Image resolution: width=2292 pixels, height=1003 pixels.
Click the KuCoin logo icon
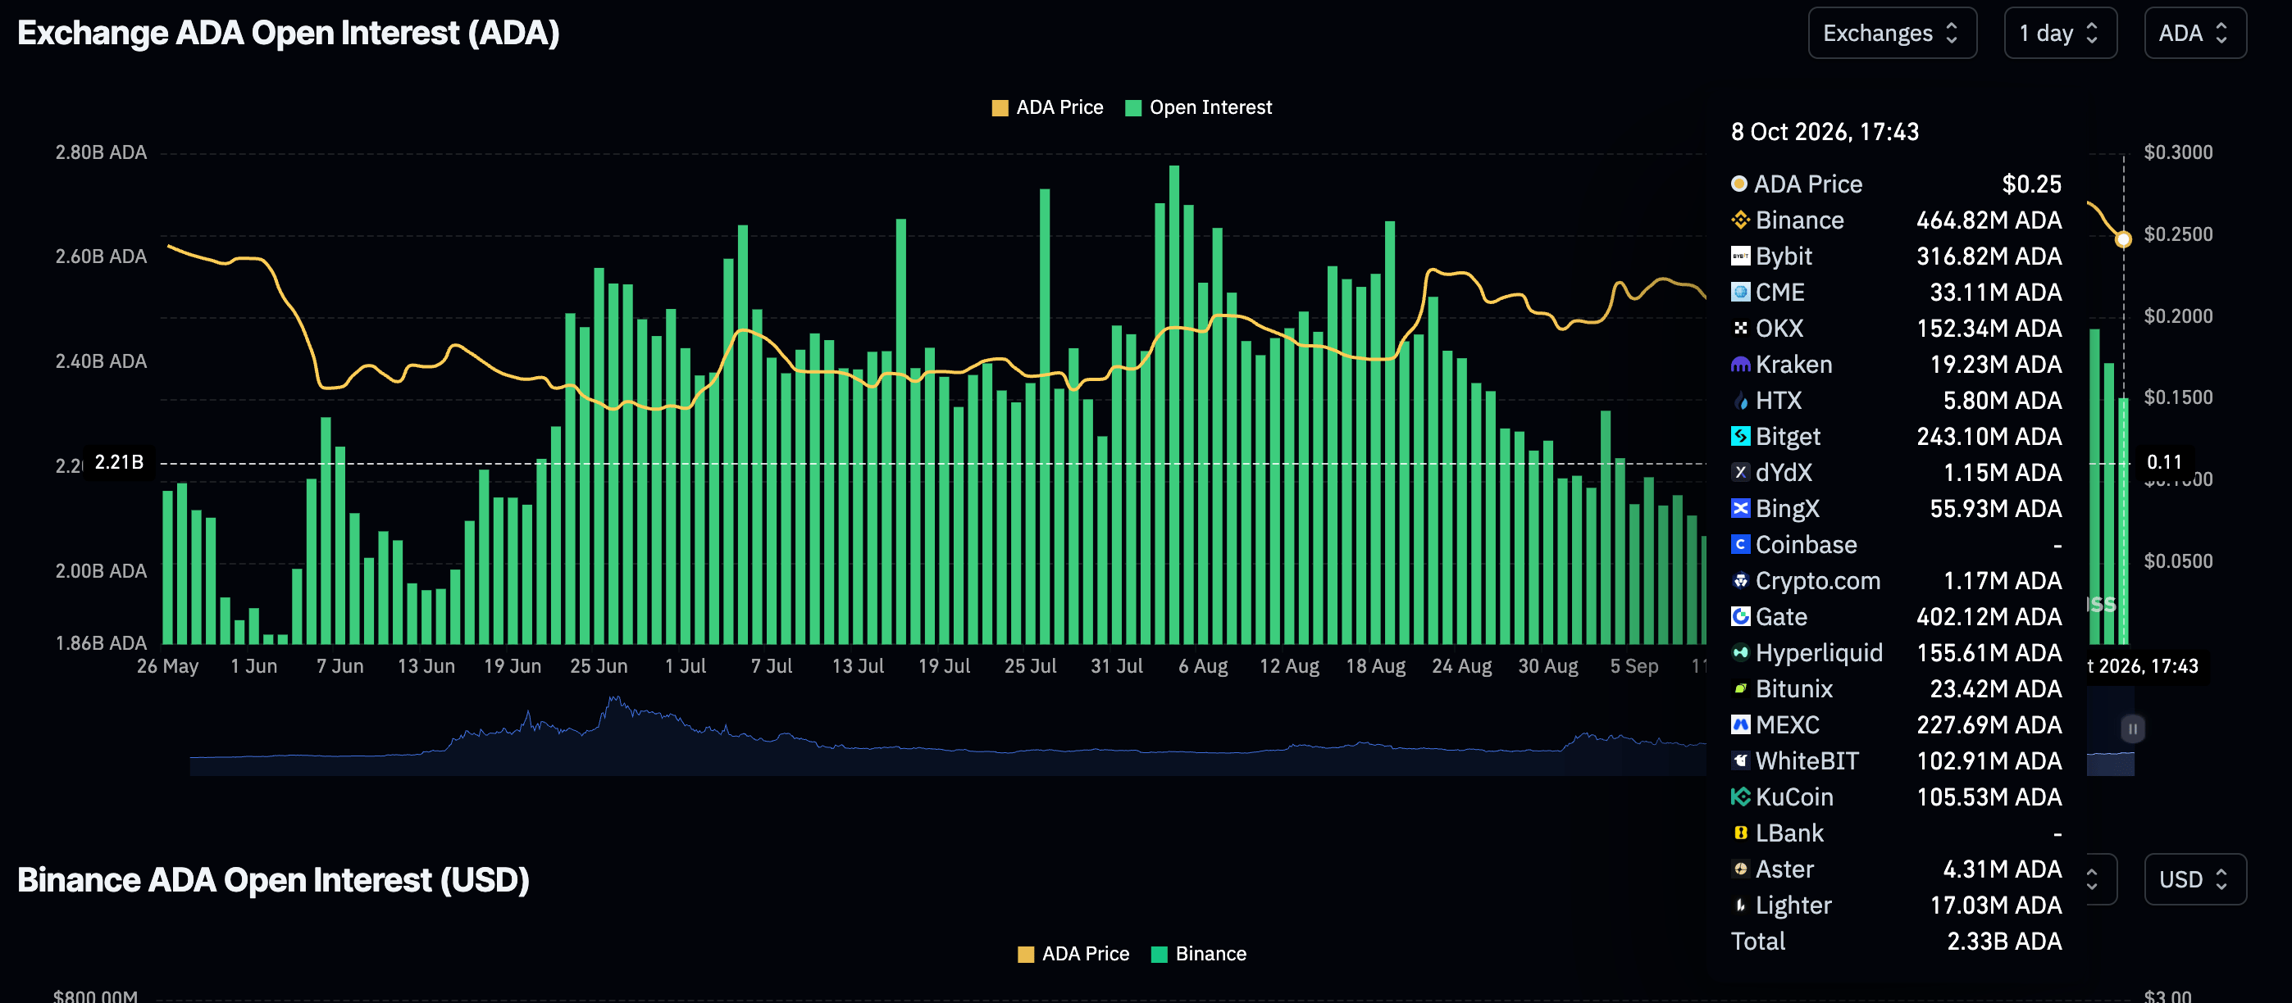tap(1740, 796)
